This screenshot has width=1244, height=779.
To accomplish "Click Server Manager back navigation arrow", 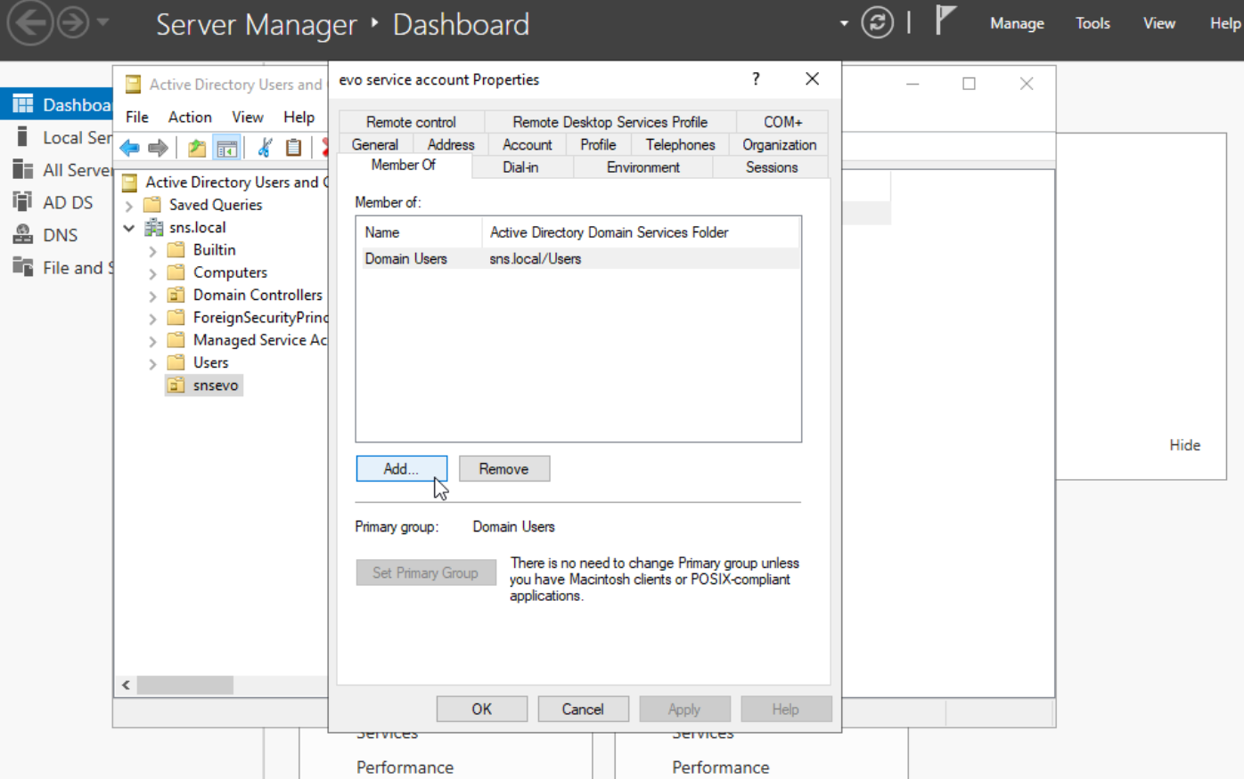I will (30, 23).
